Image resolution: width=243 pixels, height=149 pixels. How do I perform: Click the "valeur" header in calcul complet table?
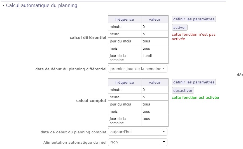point(155,82)
